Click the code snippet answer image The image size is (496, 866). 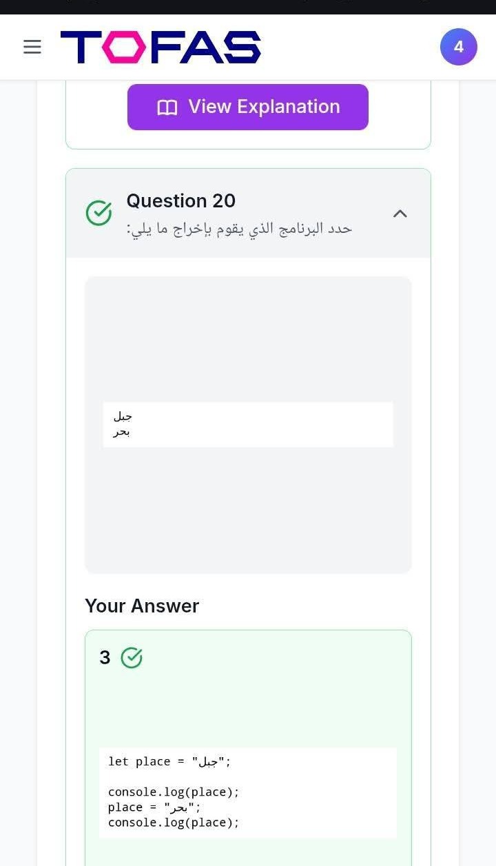point(248,792)
